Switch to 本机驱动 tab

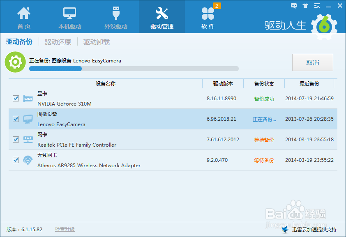[x=70, y=17]
